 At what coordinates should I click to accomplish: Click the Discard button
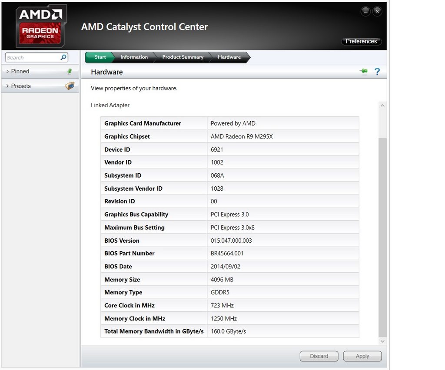coord(319,356)
